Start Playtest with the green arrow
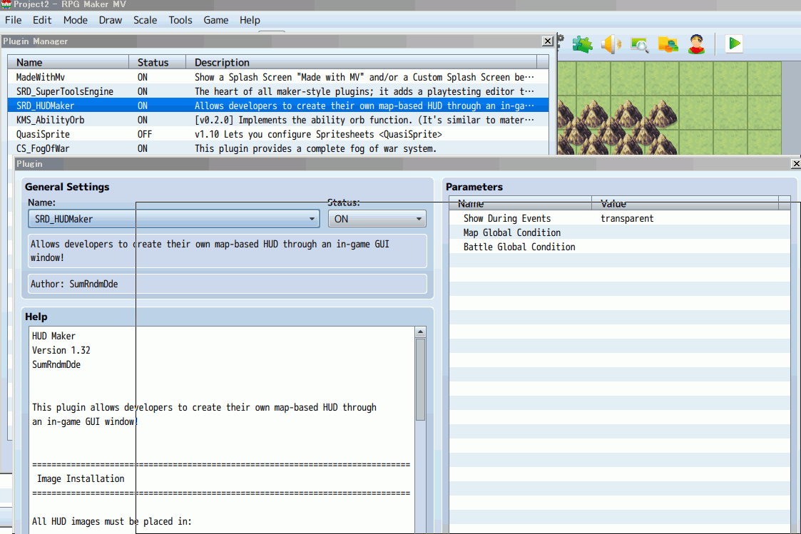 pyautogui.click(x=734, y=44)
